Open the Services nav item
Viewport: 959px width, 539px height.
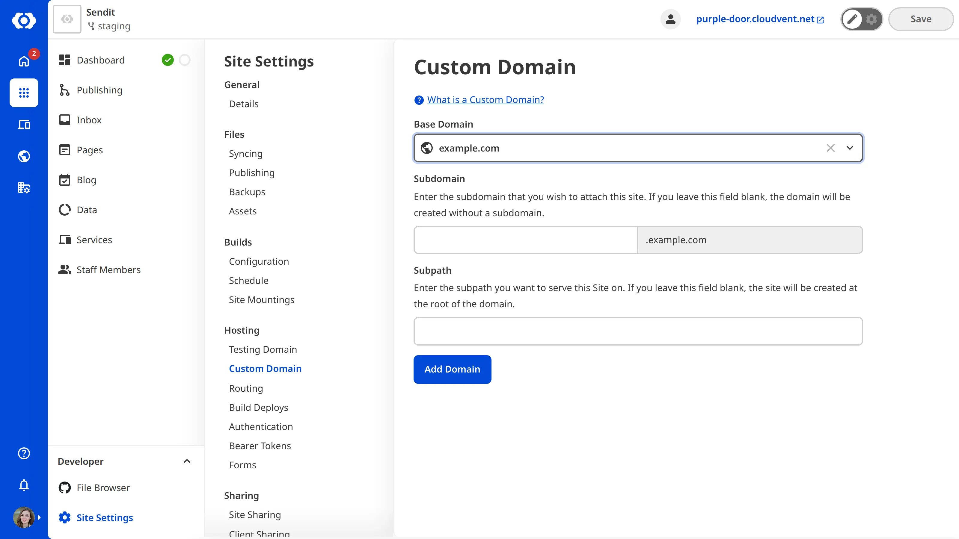[x=94, y=240]
